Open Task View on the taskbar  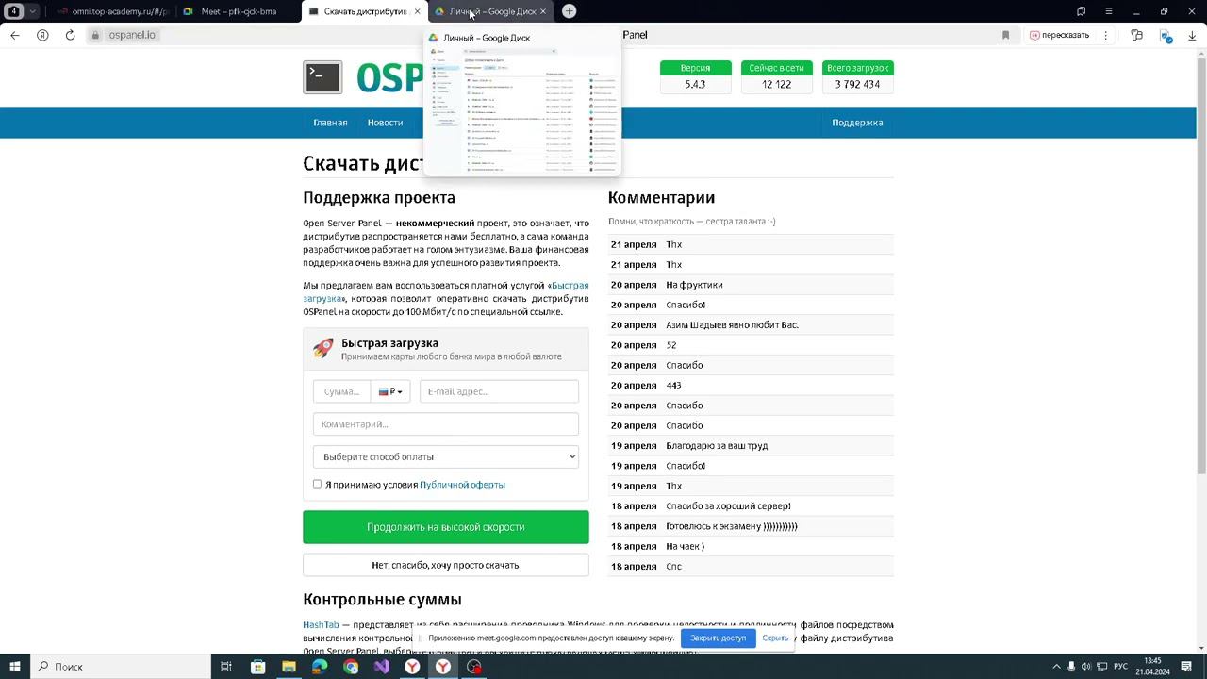(x=226, y=667)
